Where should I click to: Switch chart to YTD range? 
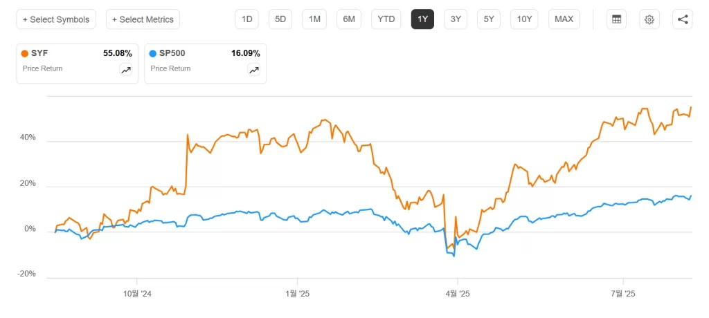(386, 19)
